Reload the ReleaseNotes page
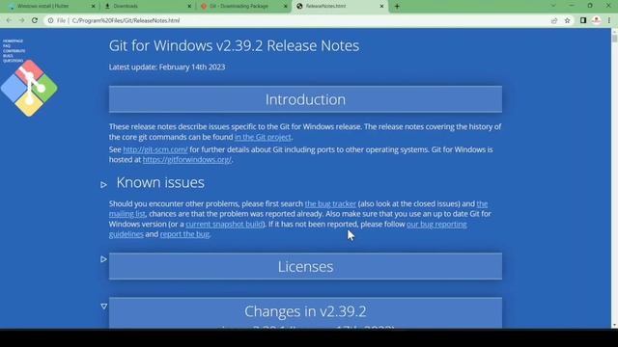This screenshot has height=347, width=618. [35, 20]
